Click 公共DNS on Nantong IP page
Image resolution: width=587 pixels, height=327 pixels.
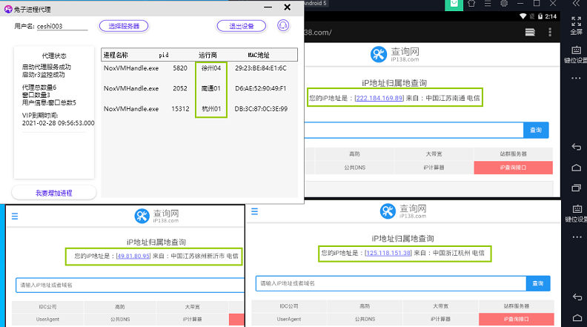click(x=354, y=168)
